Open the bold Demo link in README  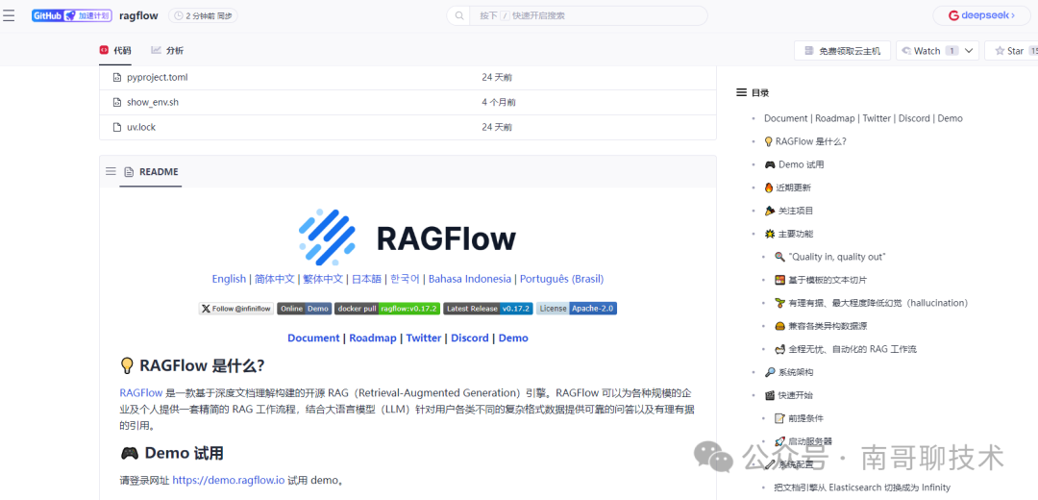click(513, 337)
